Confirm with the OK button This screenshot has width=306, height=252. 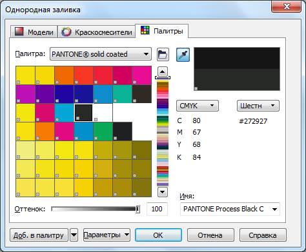point(158,235)
